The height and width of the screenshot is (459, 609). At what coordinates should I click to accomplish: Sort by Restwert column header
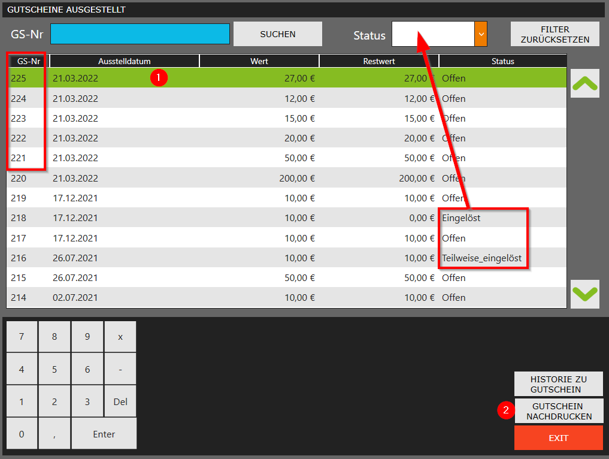379,61
